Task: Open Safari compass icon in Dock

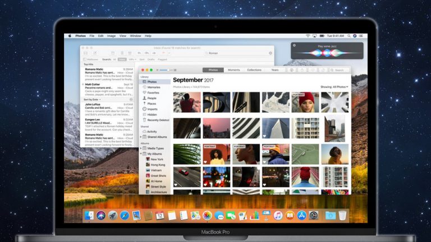Action: tap(125, 215)
